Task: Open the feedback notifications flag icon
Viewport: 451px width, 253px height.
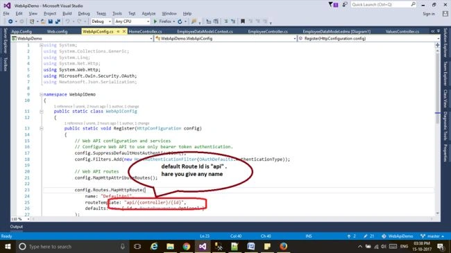Action: [331, 4]
